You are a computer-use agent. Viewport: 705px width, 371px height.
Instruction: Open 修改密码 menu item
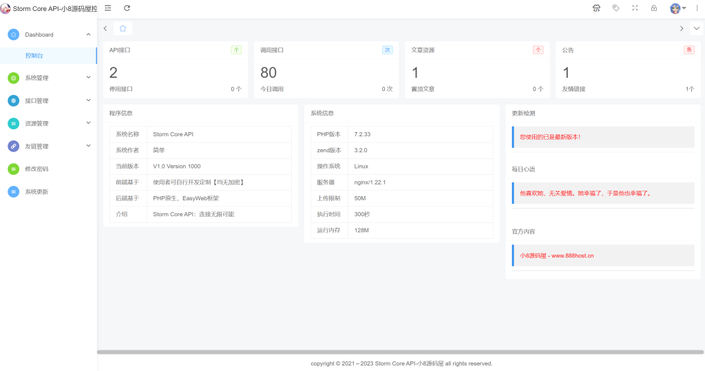(x=49, y=169)
